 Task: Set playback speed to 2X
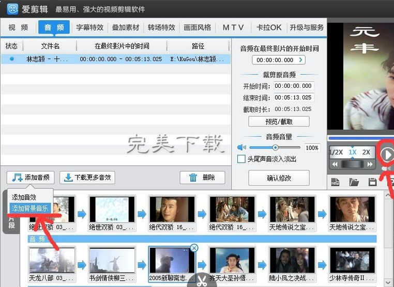pyautogui.click(x=366, y=152)
